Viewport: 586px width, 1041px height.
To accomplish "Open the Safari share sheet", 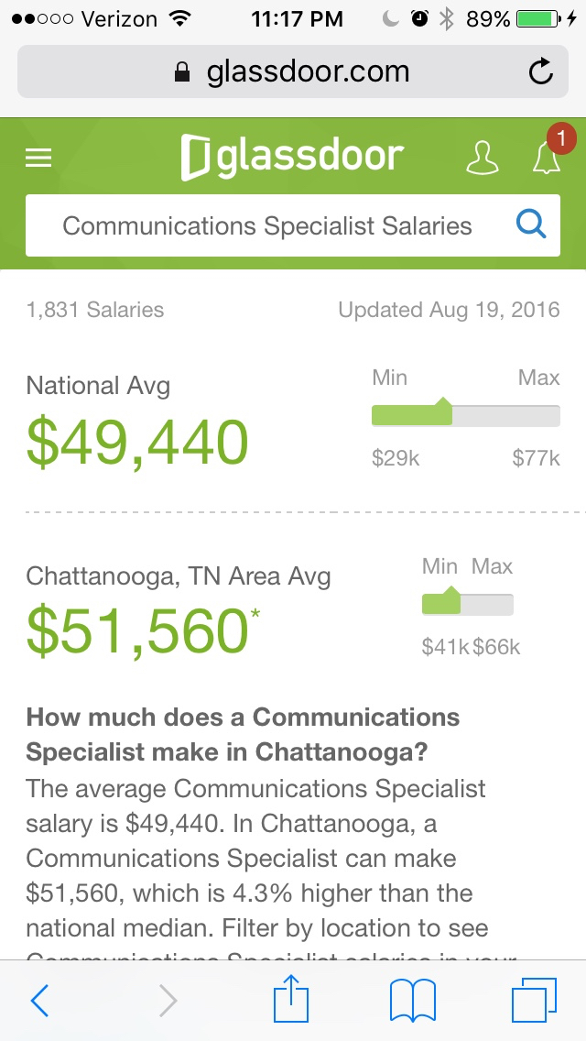I will [293, 1000].
